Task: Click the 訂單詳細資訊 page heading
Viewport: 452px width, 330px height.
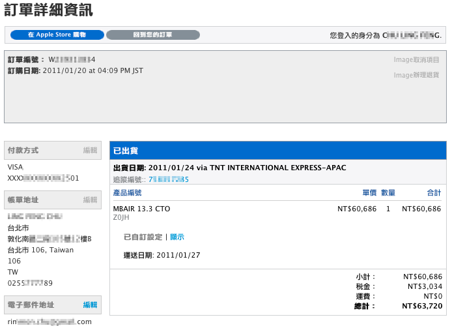Action: (48, 10)
